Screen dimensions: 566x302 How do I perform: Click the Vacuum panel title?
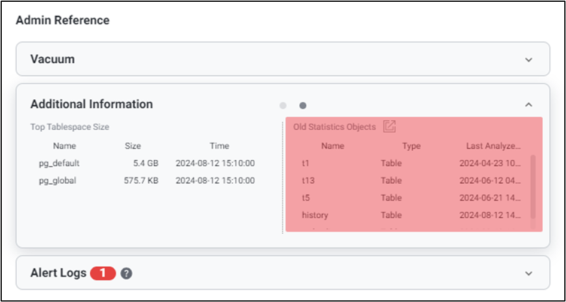[x=53, y=59]
